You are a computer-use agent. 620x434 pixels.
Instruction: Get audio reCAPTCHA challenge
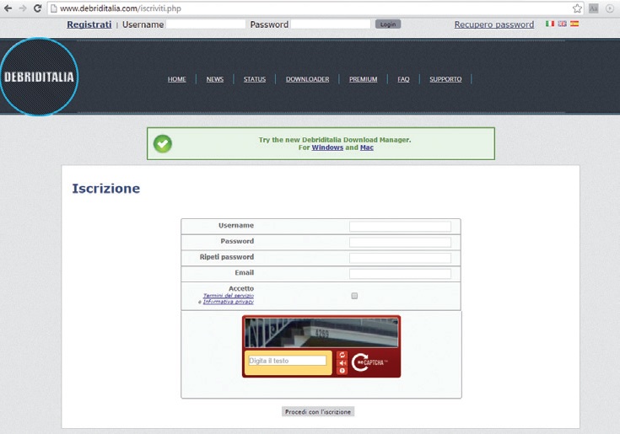[x=342, y=362]
